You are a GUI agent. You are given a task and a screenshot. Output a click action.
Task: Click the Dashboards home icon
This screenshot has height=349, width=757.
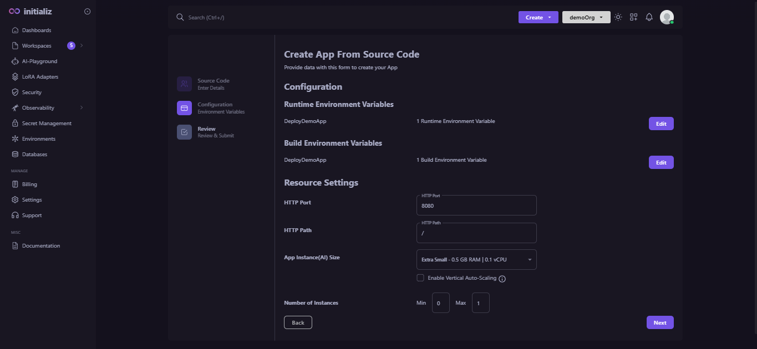tap(16, 30)
